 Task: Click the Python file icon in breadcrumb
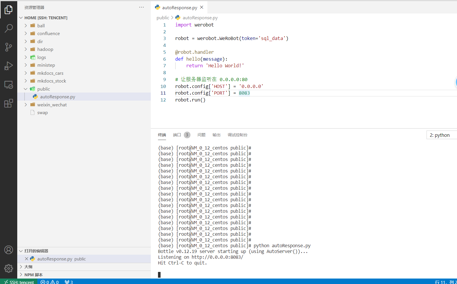coord(178,18)
